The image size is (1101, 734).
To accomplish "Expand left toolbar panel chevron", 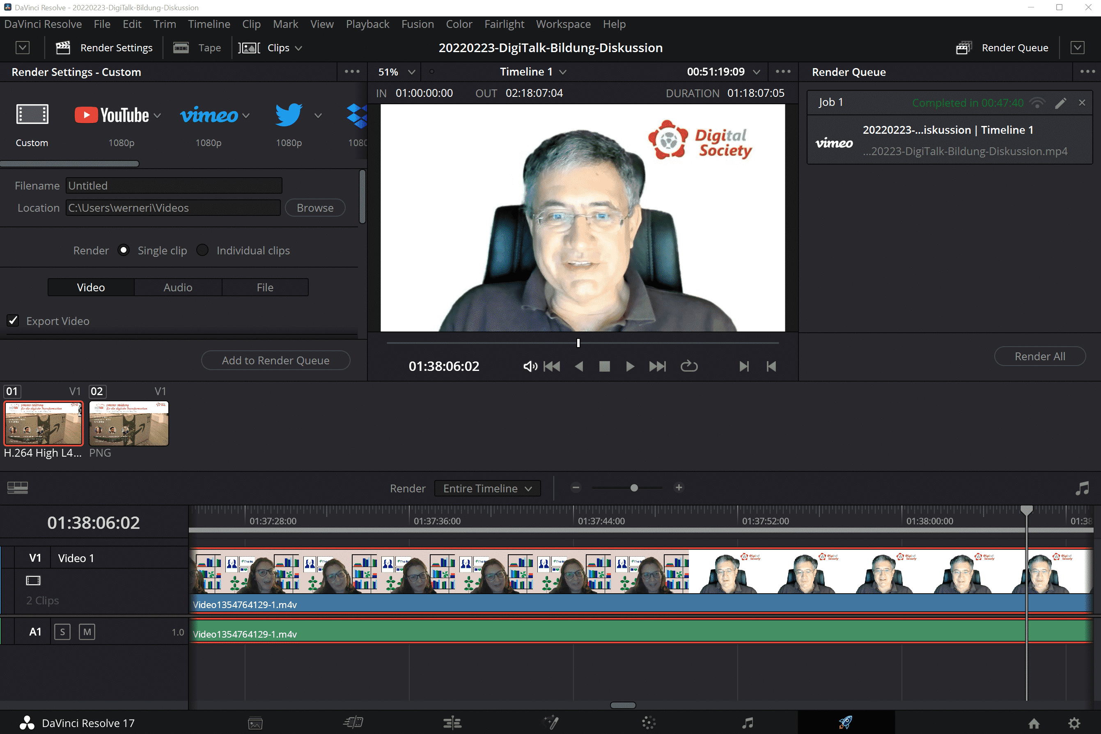I will pyautogui.click(x=23, y=48).
